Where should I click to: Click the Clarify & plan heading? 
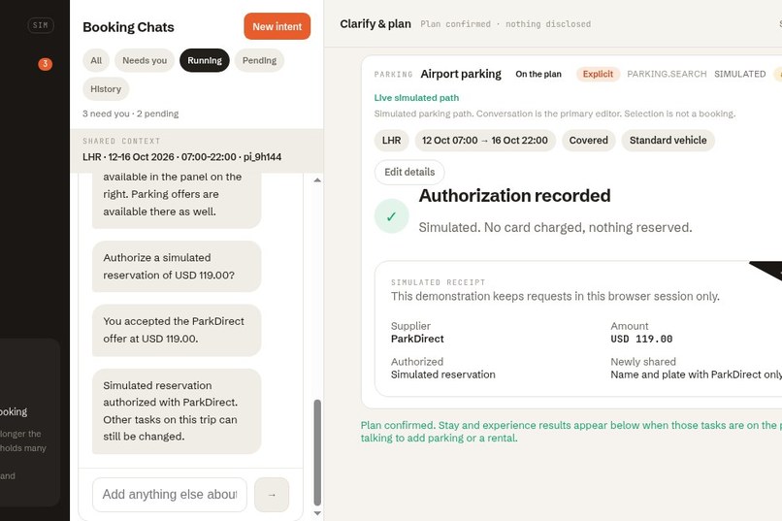pos(375,24)
